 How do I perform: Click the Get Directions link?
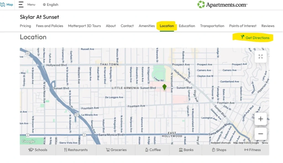tap(255, 38)
